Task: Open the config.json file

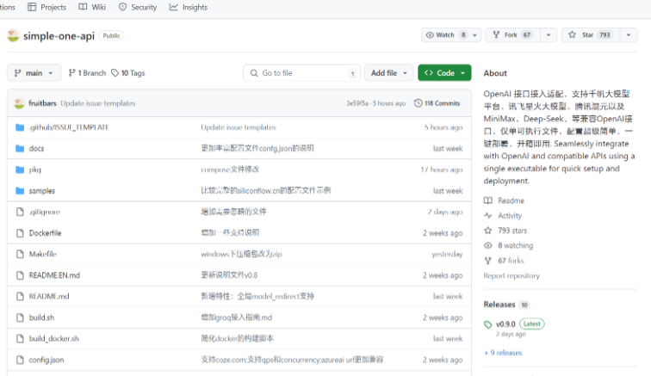Action: 46,360
